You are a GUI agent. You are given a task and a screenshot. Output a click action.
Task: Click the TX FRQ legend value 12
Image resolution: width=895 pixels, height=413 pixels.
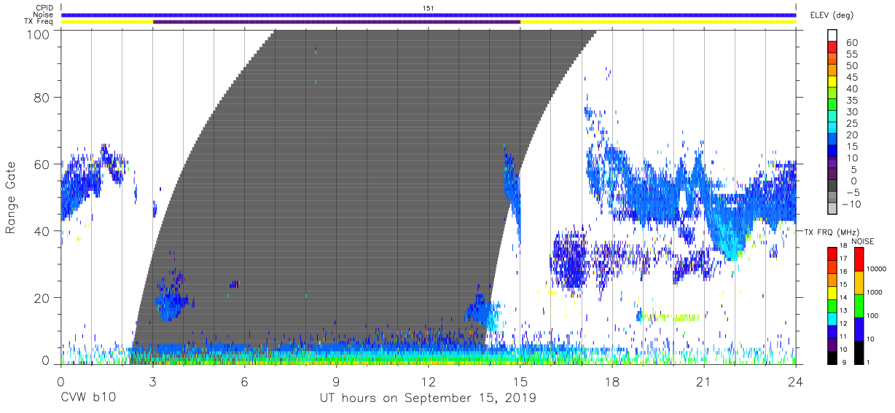click(x=843, y=323)
